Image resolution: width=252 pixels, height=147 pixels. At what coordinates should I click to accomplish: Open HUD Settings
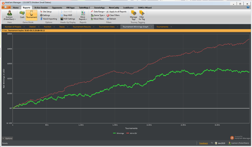tap(68, 19)
